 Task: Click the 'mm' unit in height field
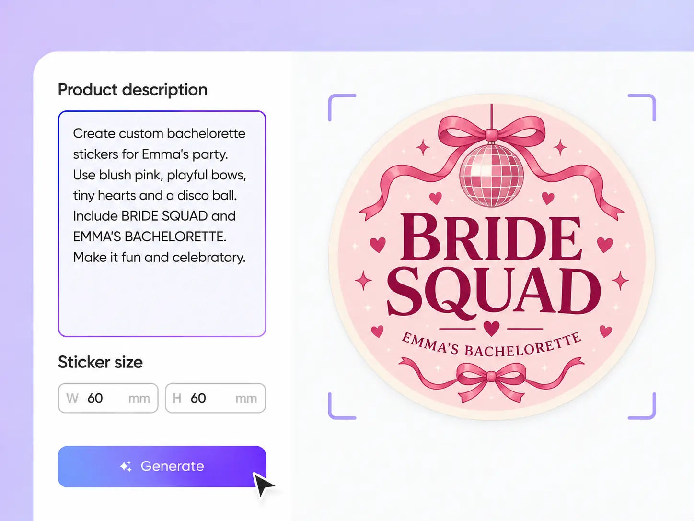(246, 399)
